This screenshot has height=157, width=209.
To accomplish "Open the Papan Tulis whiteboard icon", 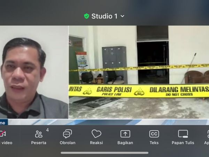I will [183, 134].
